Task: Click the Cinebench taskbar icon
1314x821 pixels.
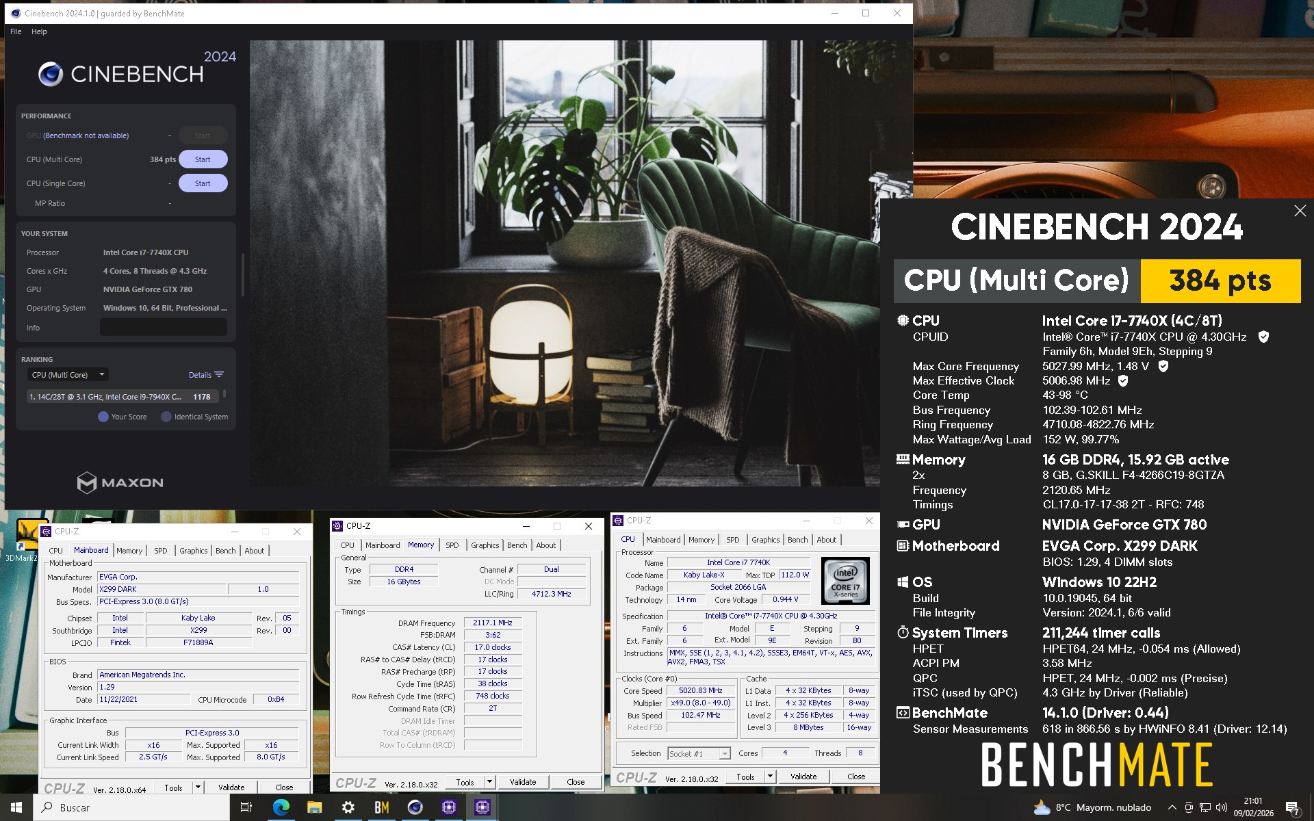Action: 415,807
